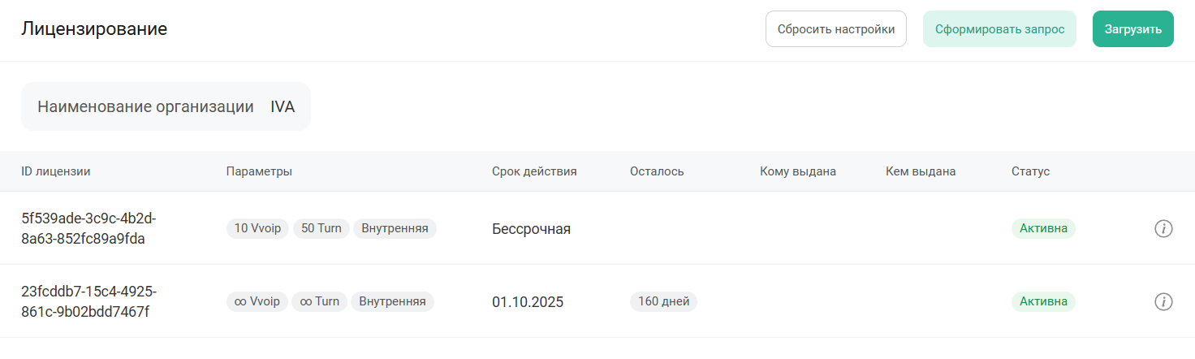This screenshot has height=359, width=1195.
Task: Click the 160 дней remaining badge
Action: point(663,302)
